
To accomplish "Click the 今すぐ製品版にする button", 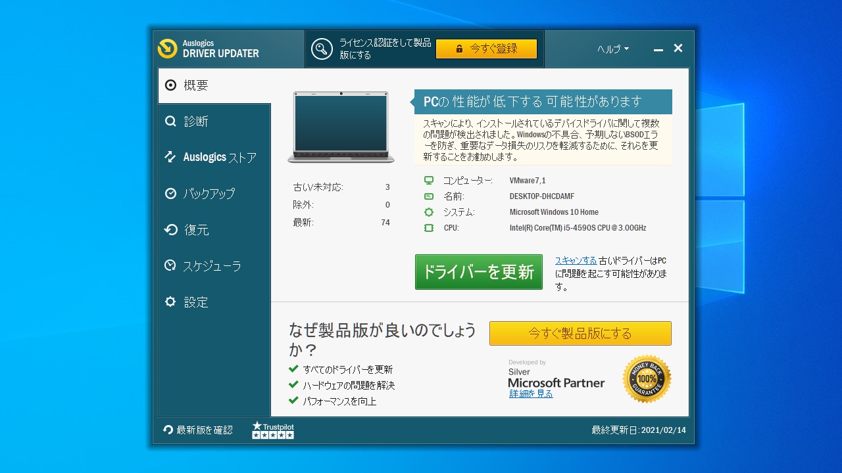I will click(580, 333).
